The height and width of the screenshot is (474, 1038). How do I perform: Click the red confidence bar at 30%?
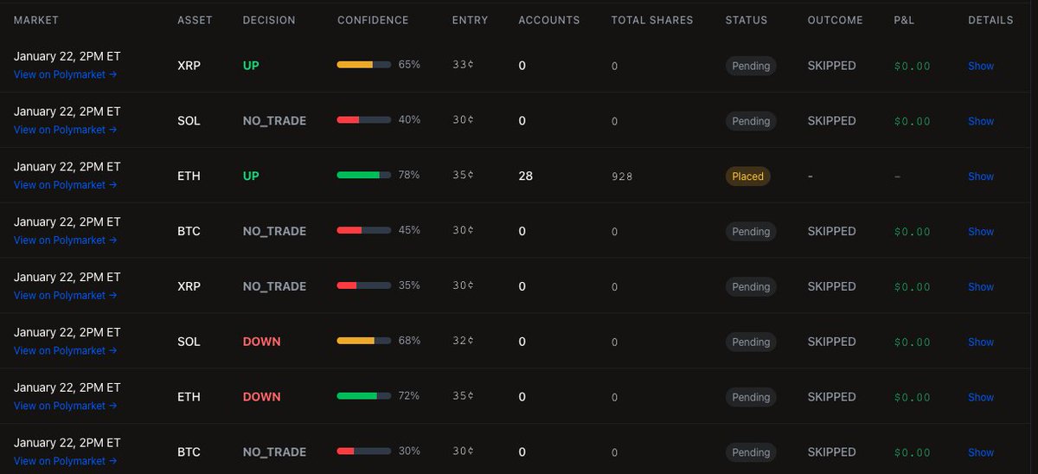(363, 452)
